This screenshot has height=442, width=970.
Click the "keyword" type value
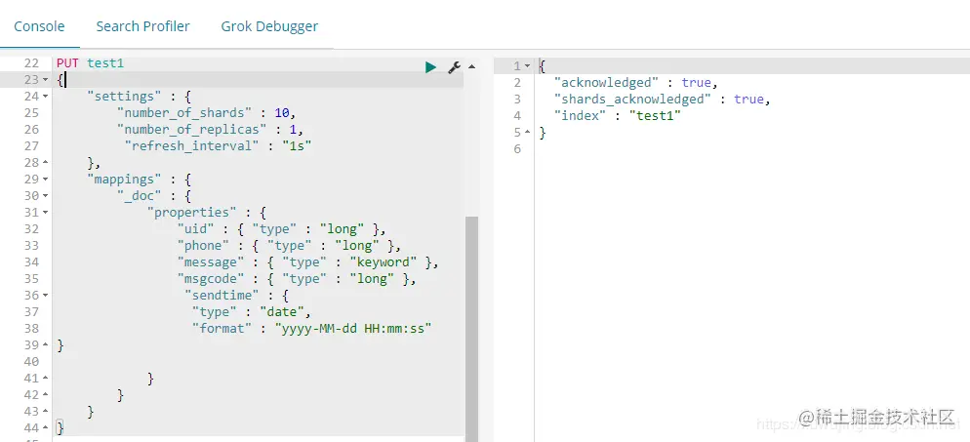point(384,262)
